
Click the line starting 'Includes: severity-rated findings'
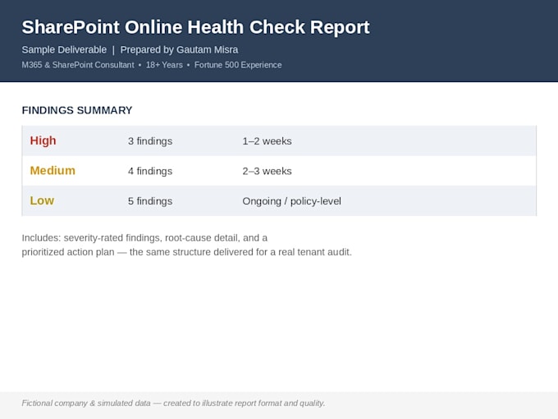point(144,238)
